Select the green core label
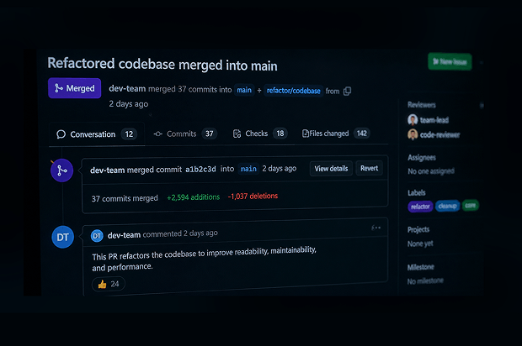The image size is (522, 346). pyautogui.click(x=470, y=206)
